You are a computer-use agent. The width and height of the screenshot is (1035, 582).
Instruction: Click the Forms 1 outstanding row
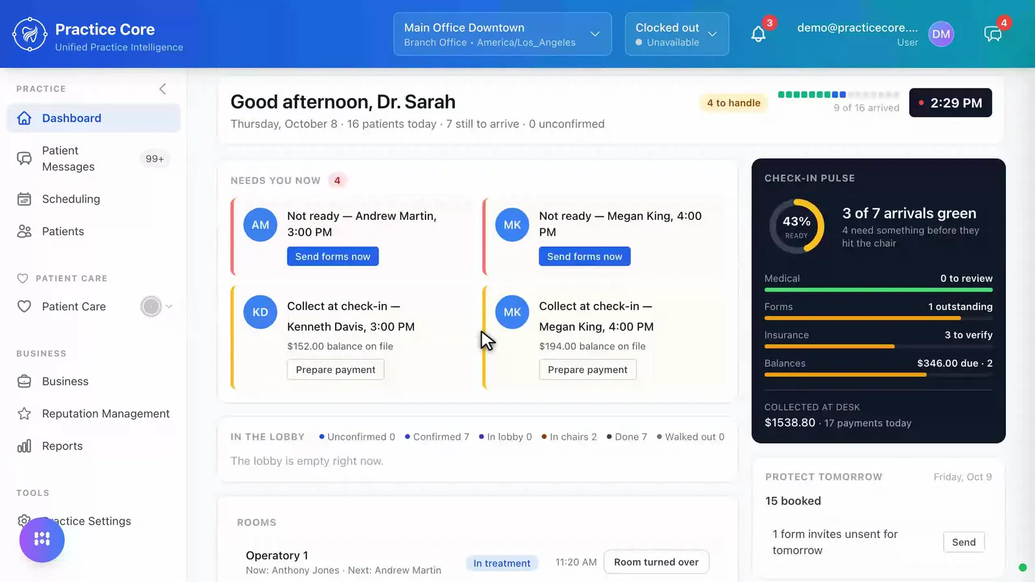tap(878, 312)
